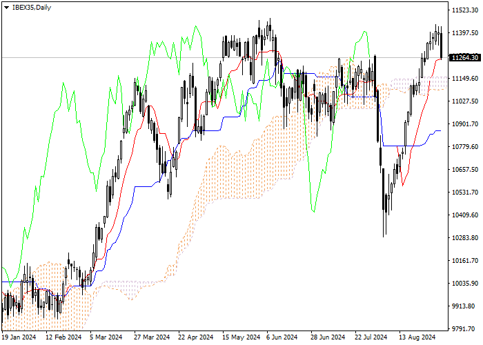The height and width of the screenshot is (345, 483).
Task: Click the 11027.50 price level
Action: click(465, 101)
